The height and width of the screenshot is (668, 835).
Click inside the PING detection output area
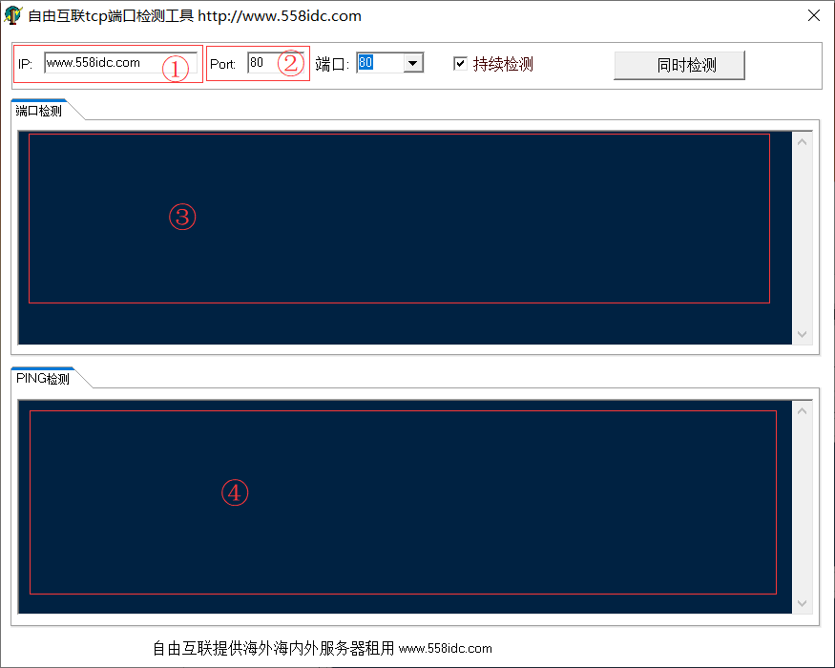pos(405,507)
